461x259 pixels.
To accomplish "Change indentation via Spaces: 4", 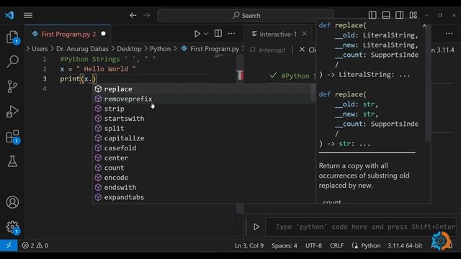I will point(285,245).
